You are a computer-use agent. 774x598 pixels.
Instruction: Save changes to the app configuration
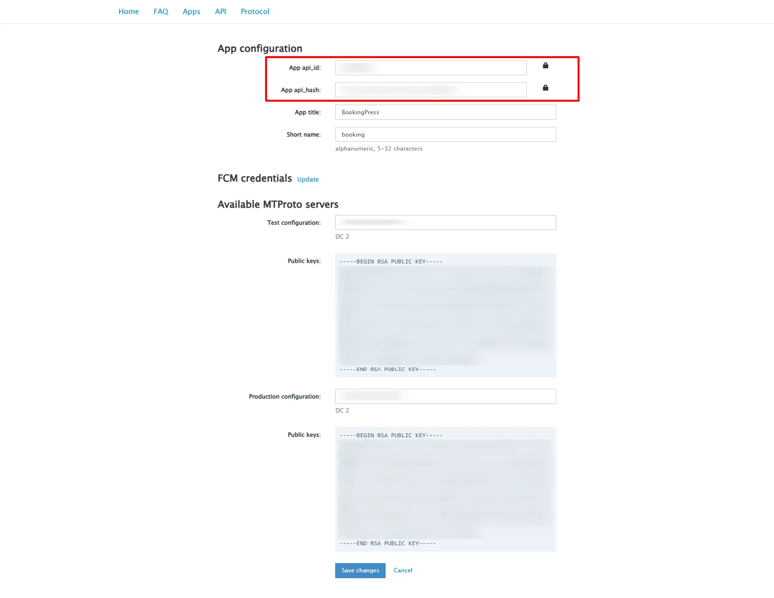tap(360, 570)
